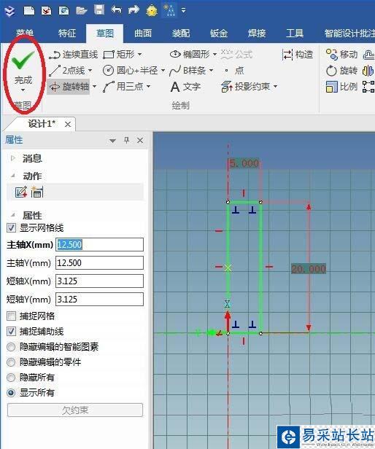Select the 椭圆形 ellipse tool
375x449 pixels.
click(x=190, y=54)
